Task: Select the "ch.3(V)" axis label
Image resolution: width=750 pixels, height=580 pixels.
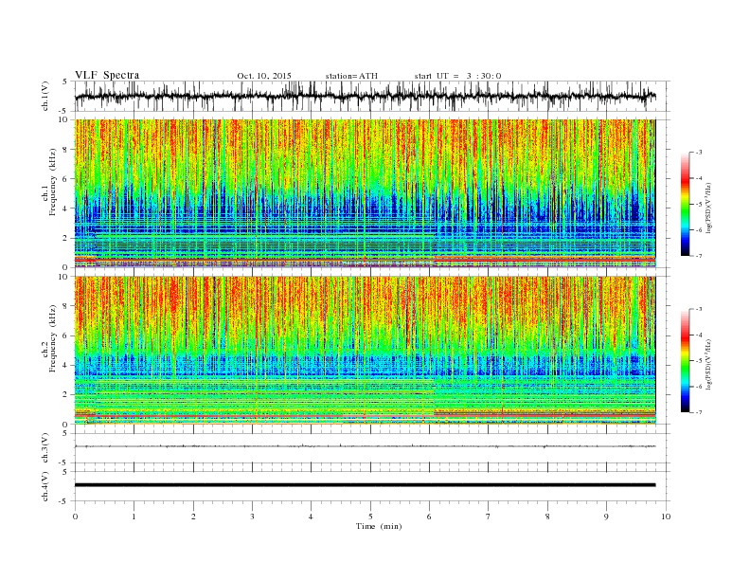Action: (x=45, y=448)
